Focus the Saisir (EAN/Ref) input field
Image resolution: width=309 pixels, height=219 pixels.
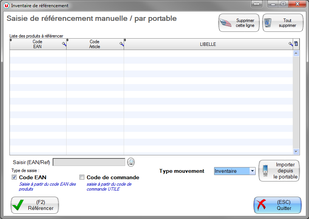(x=89, y=162)
